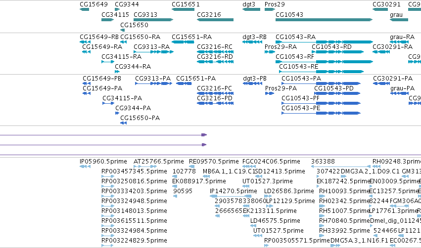Select the CG34115 gene feature

pyautogui.click(x=108, y=20)
